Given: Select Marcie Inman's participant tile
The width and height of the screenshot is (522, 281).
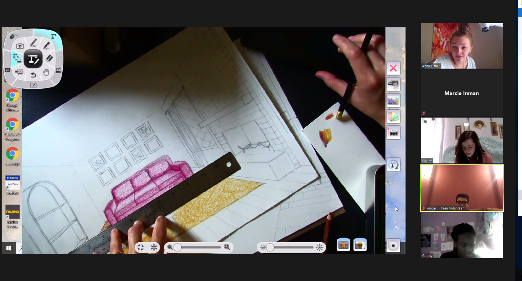Looking at the screenshot, I should click(462, 93).
